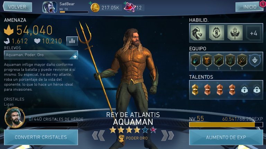Click the gold coin currency icon
266x149 pixels.
click(95, 8)
